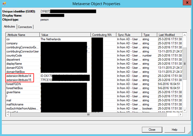This screenshot has width=193, height=136.
Task: Click the horizontal scrollbar right arrow
Action: (x=180, y=115)
